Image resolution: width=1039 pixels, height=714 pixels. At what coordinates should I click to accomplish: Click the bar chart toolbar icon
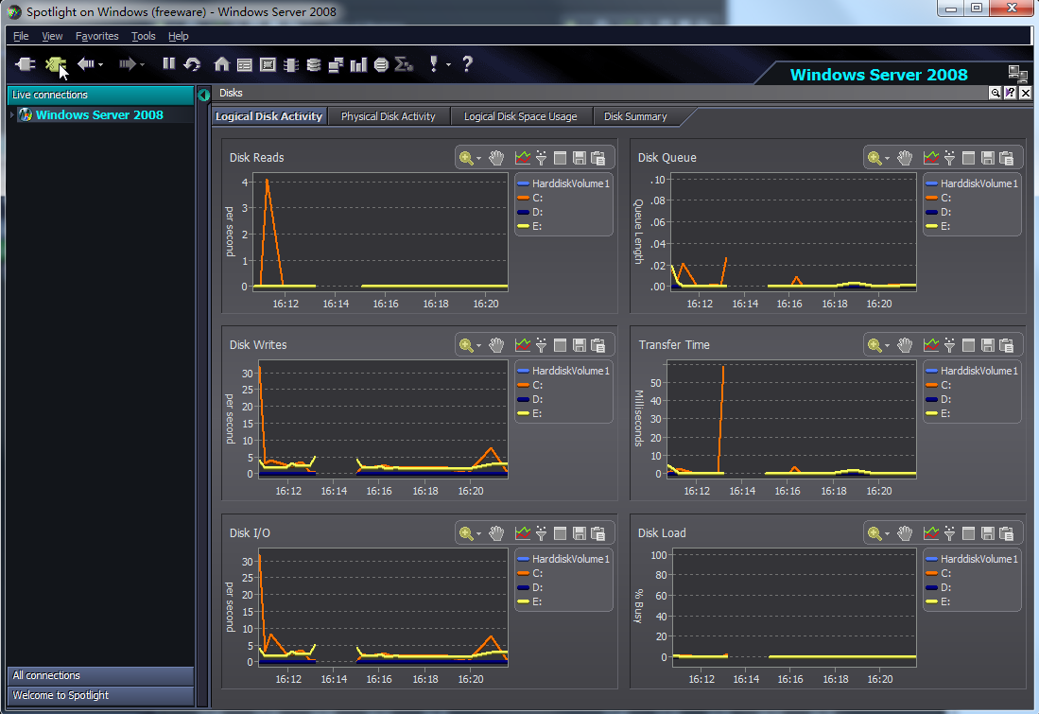click(x=358, y=64)
